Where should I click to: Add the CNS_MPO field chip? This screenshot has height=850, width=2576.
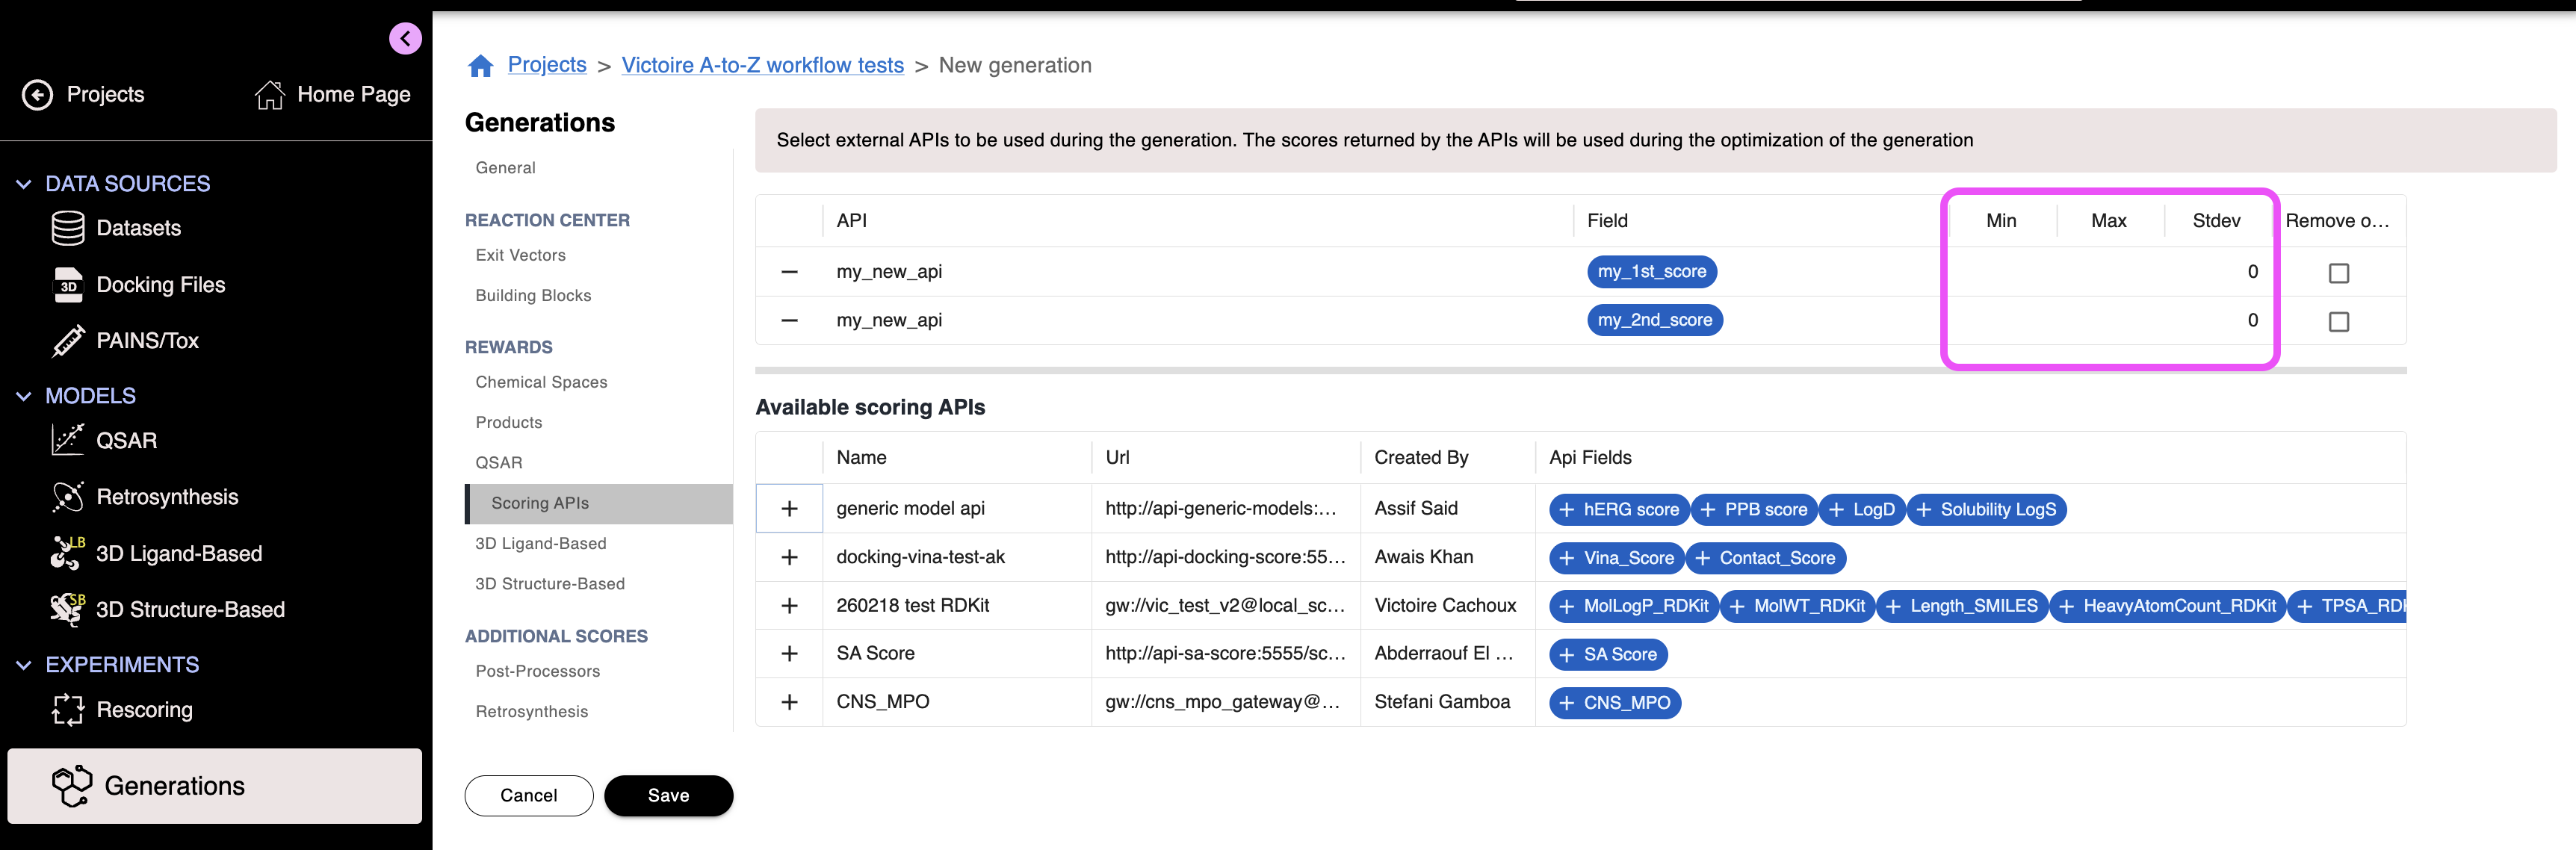coord(1615,703)
